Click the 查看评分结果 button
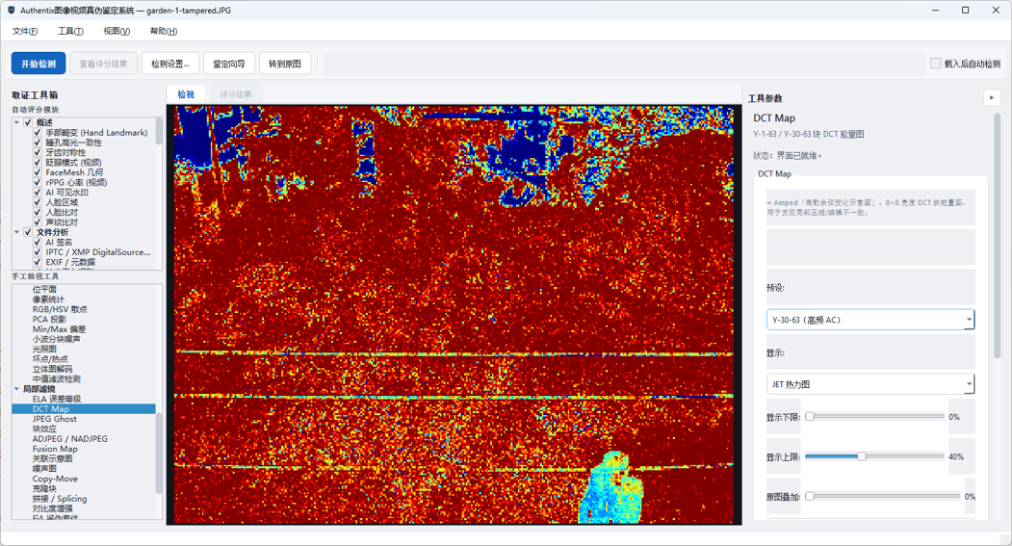1012x546 pixels. (x=103, y=64)
